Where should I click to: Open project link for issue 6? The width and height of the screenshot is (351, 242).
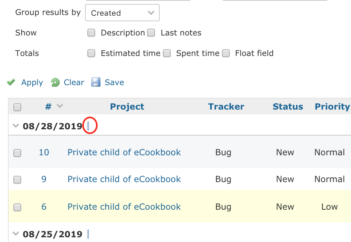(x=124, y=207)
